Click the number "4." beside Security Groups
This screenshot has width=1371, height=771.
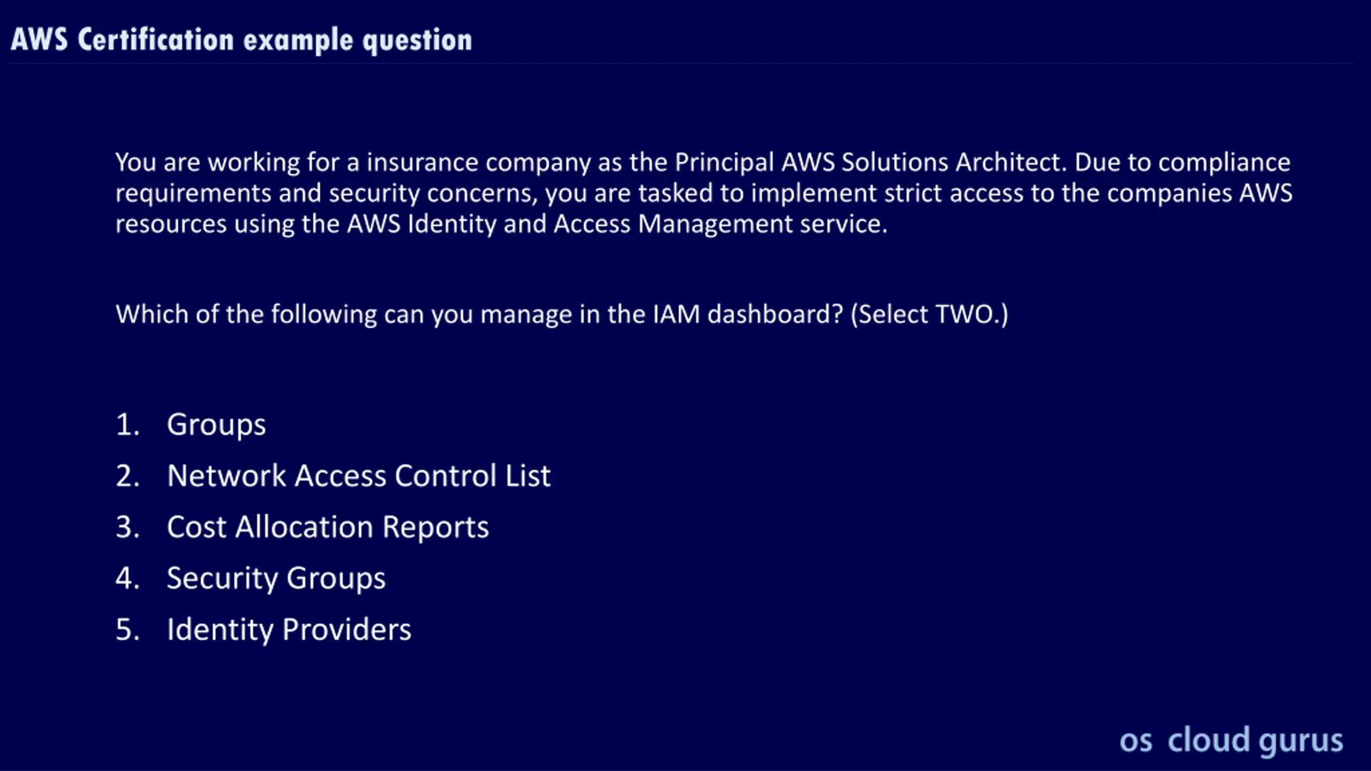(128, 578)
